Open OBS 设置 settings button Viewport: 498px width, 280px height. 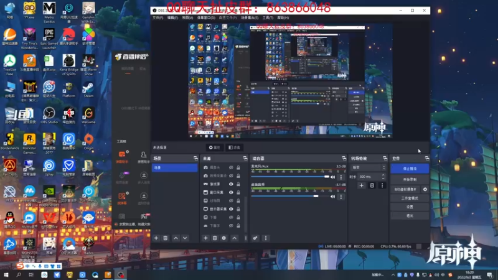coord(410,207)
